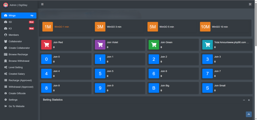Open the K3 game page

click(x=19, y=28)
